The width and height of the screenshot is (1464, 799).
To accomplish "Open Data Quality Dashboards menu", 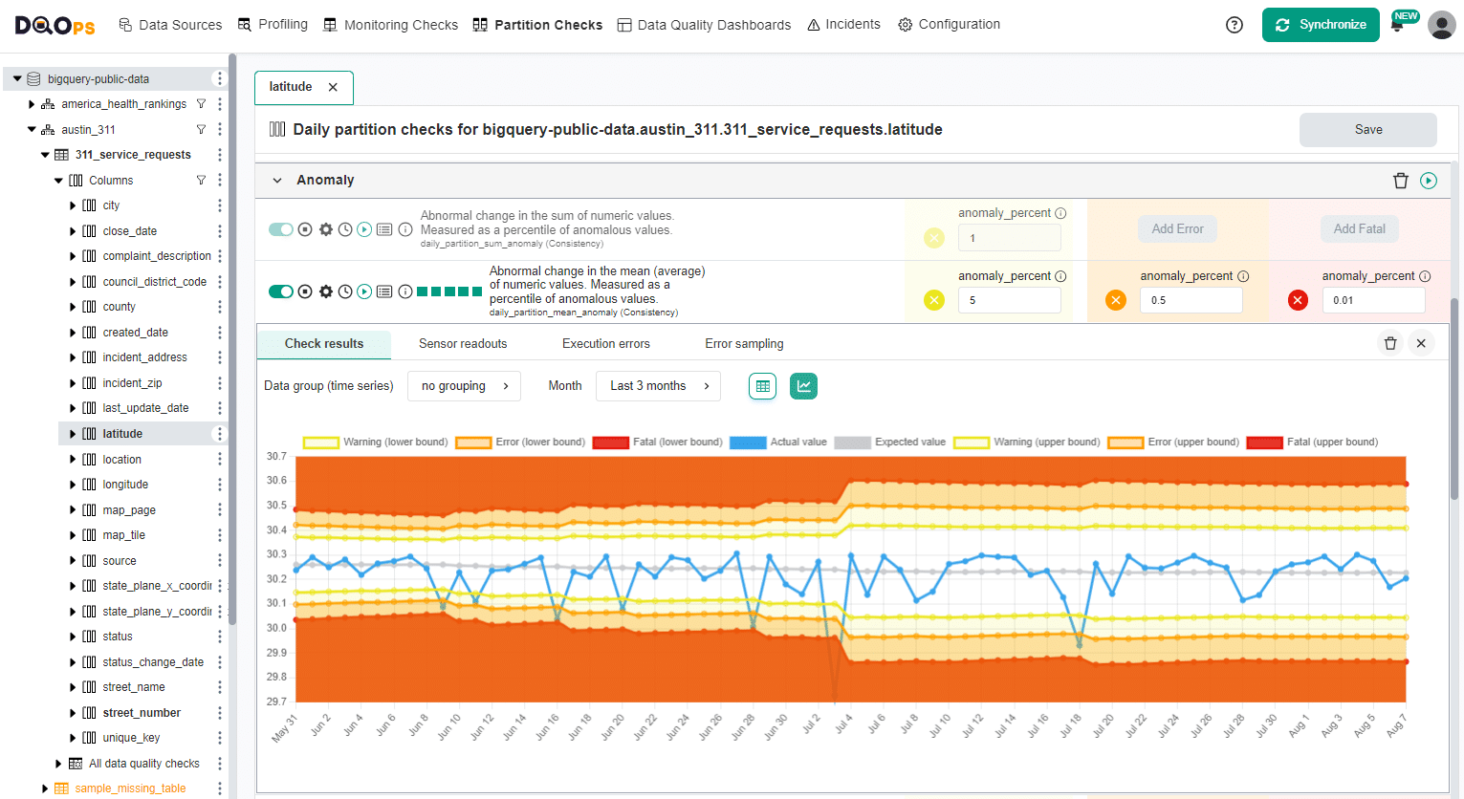I will (x=704, y=25).
